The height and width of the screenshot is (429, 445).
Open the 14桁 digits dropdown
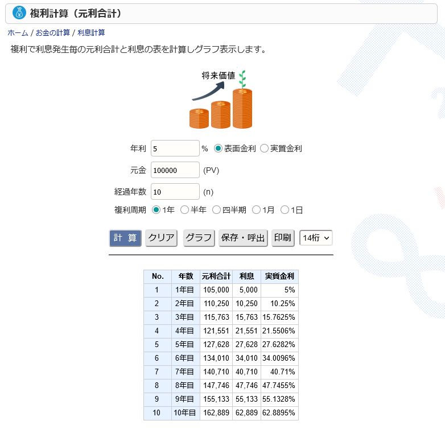[x=316, y=238]
